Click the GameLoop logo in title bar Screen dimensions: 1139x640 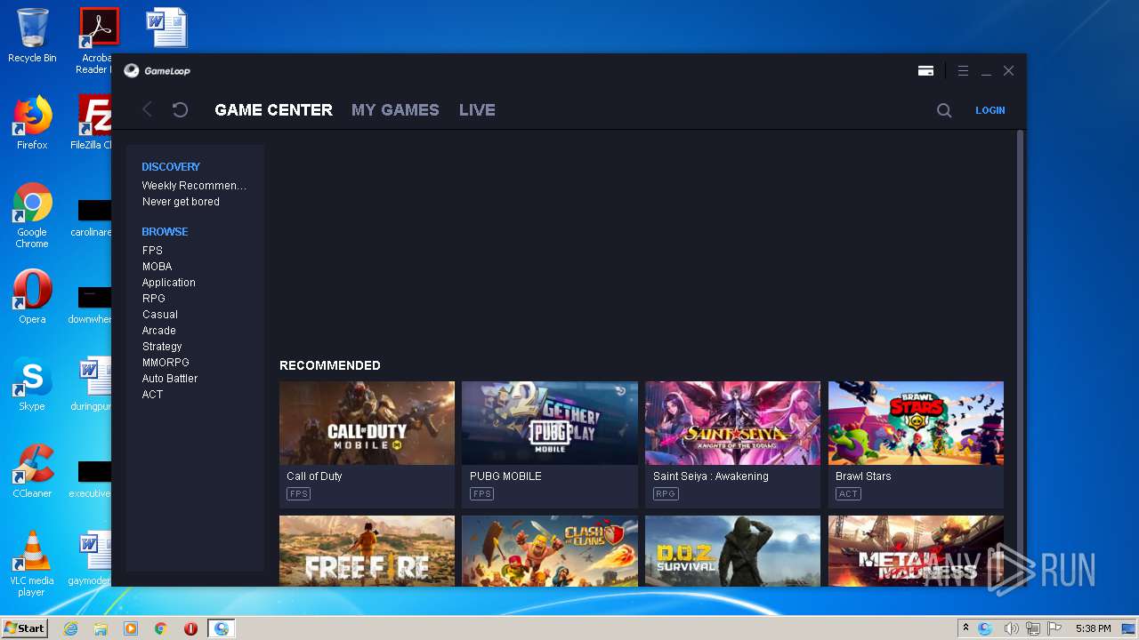tap(157, 70)
